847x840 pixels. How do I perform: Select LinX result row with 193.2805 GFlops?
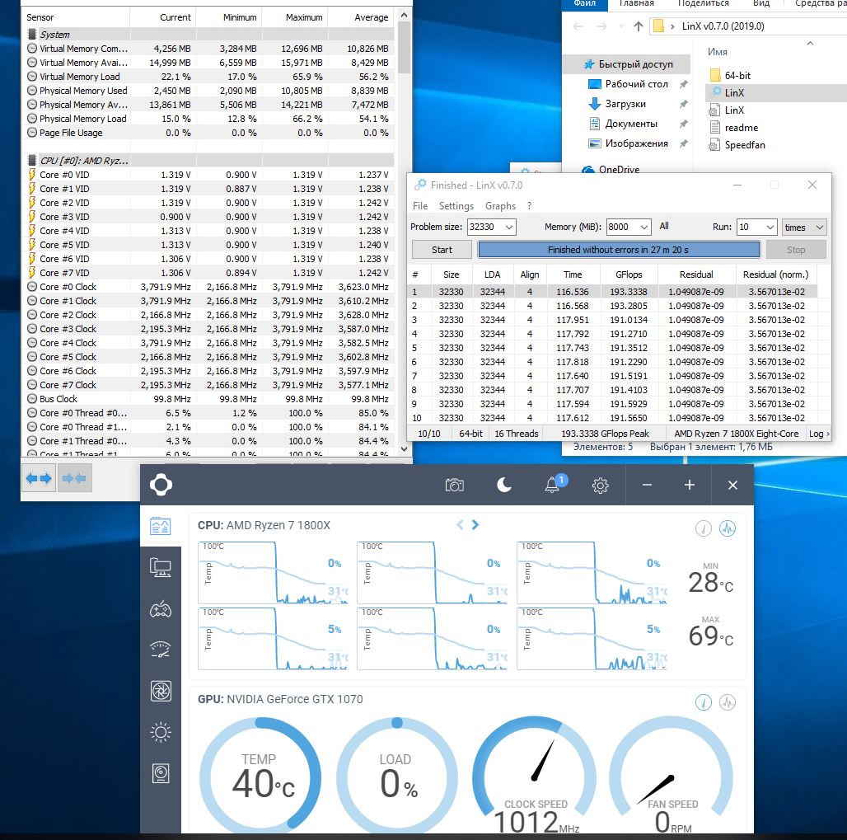point(614,306)
